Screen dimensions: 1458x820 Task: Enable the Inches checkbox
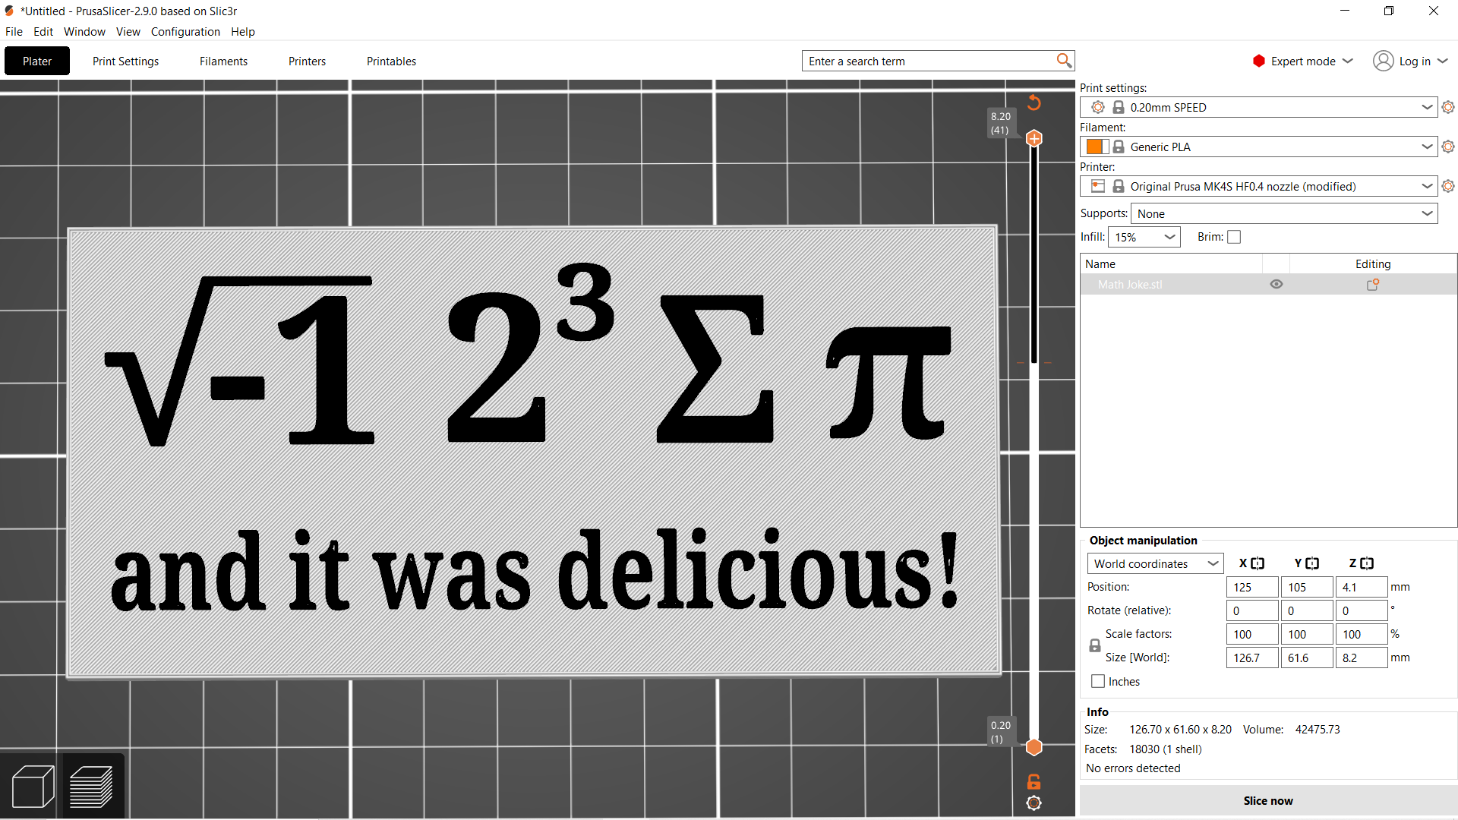tap(1098, 681)
